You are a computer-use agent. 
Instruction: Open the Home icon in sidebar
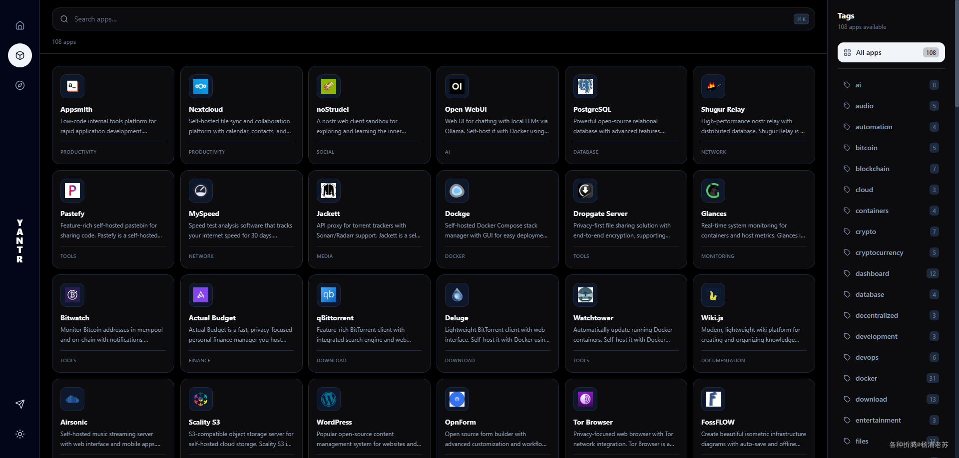[x=20, y=25]
